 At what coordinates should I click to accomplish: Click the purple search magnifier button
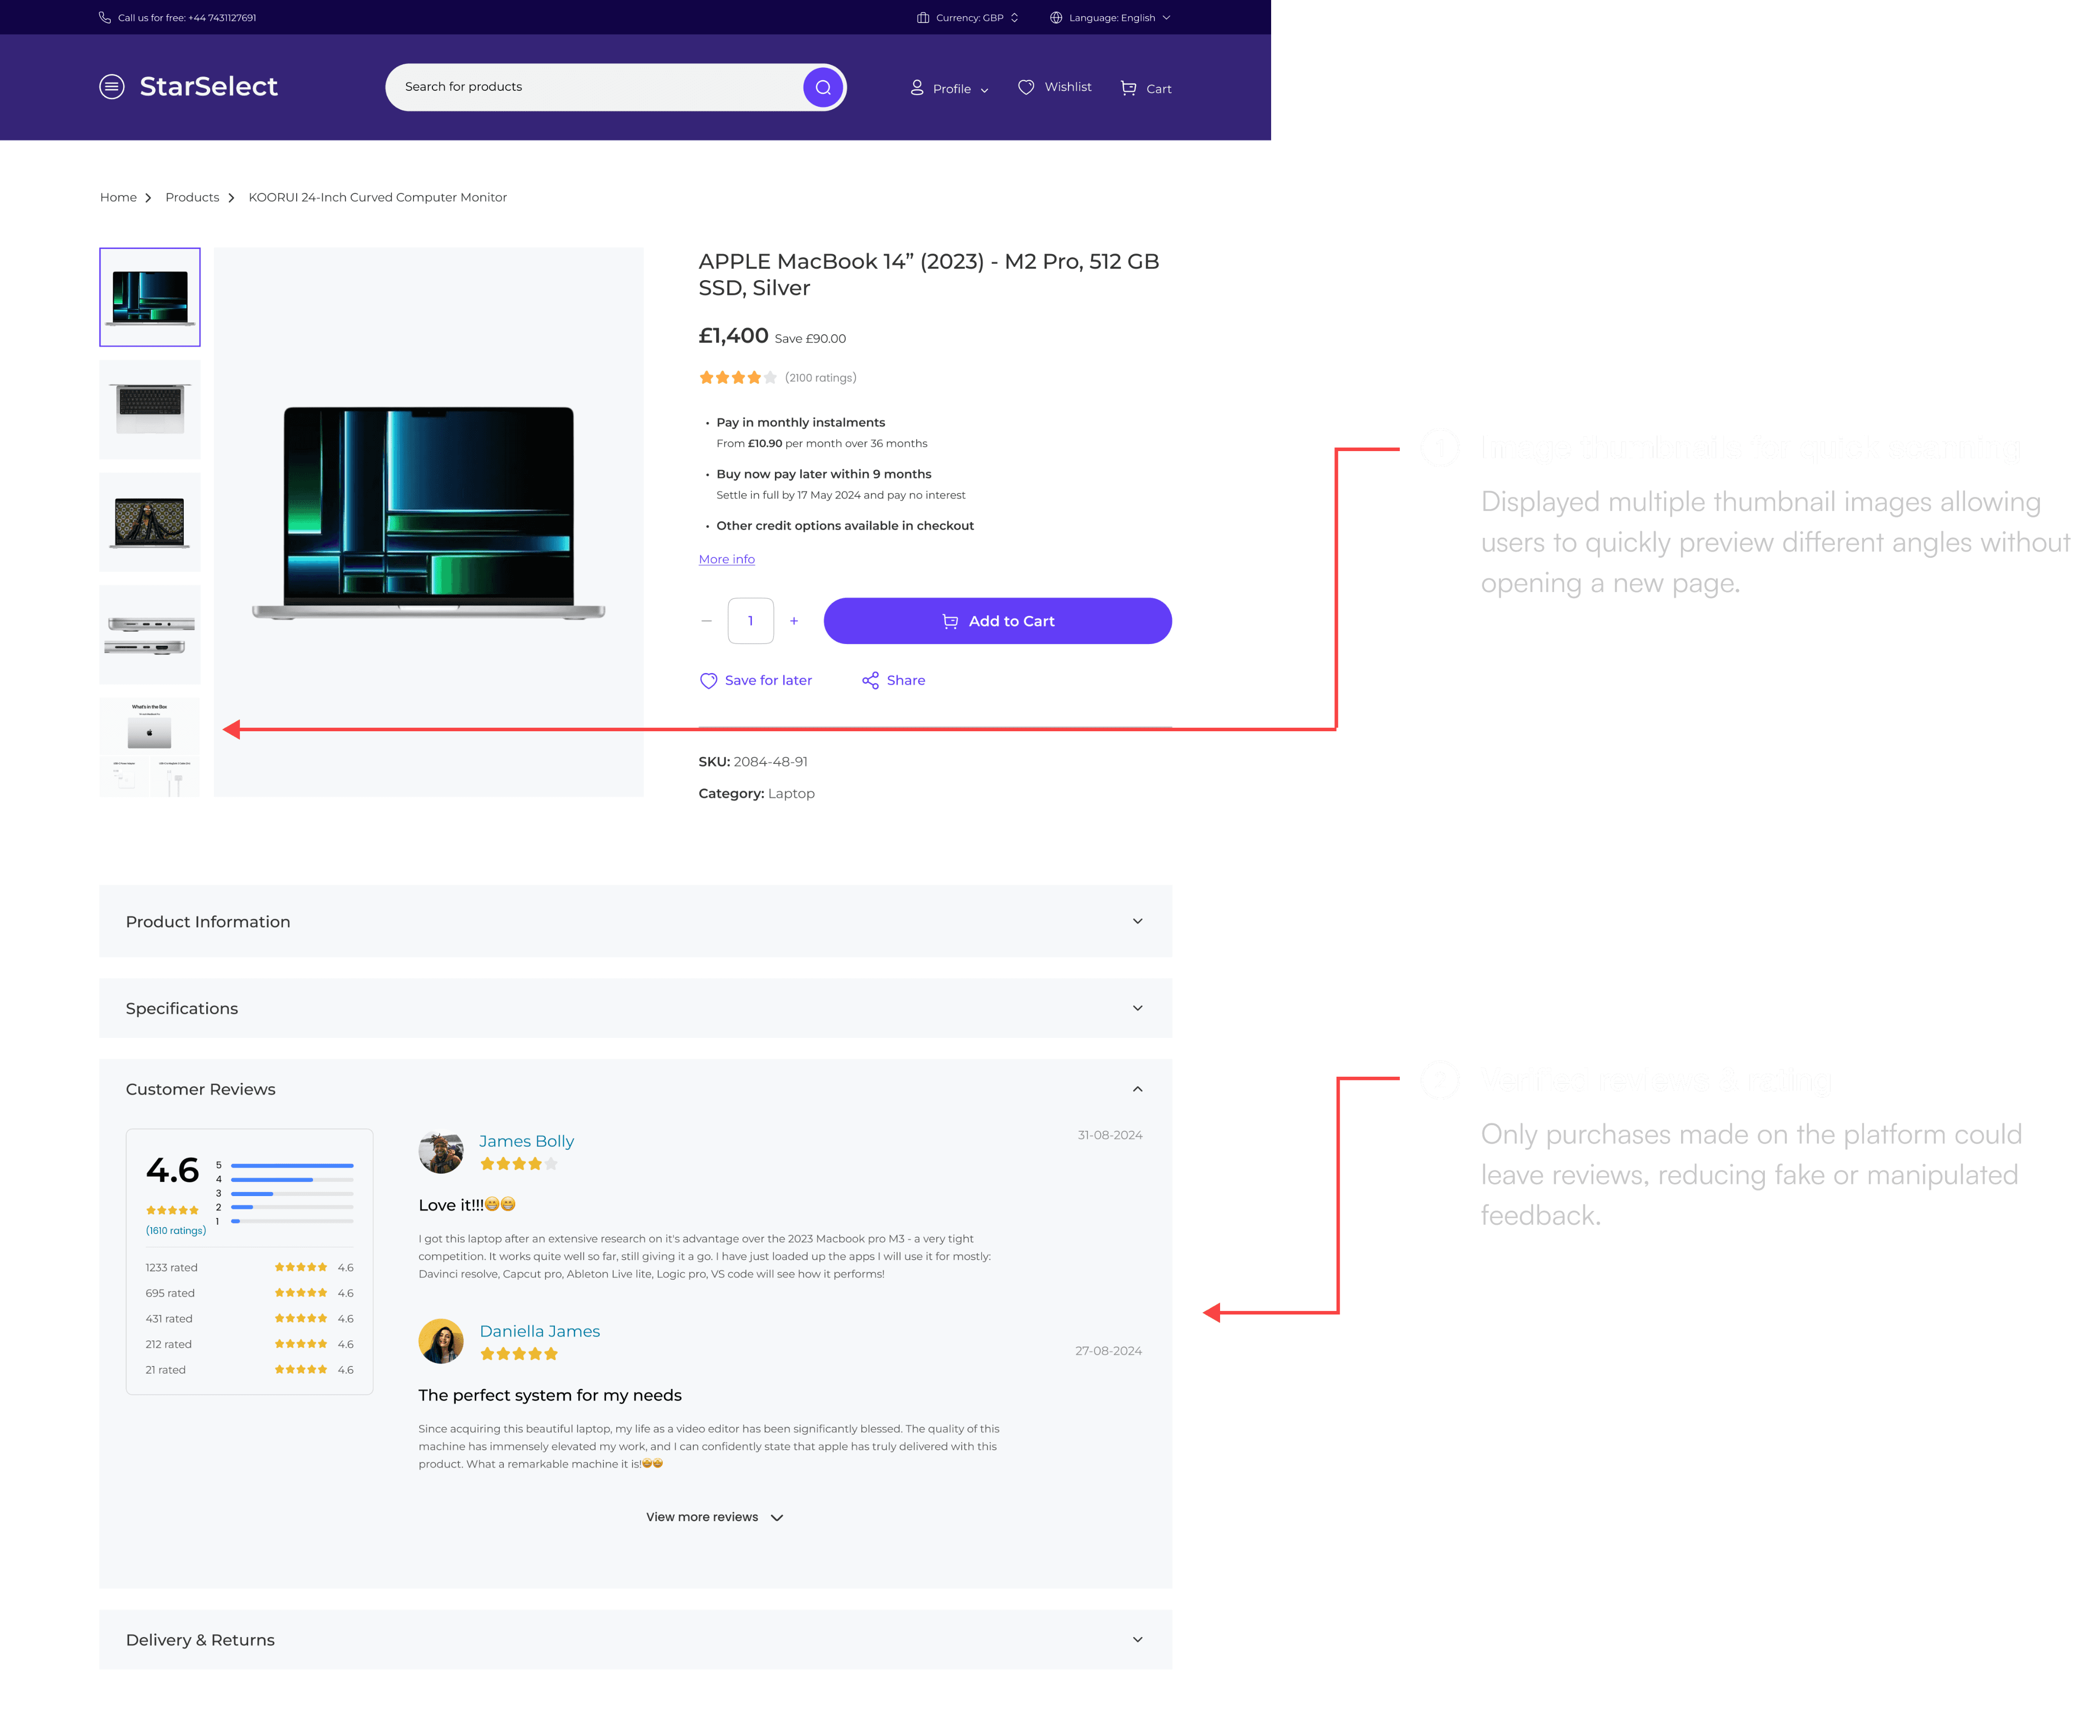point(822,87)
